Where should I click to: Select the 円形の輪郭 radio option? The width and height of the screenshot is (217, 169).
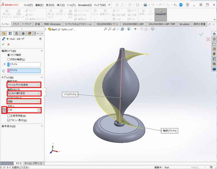[9, 59]
